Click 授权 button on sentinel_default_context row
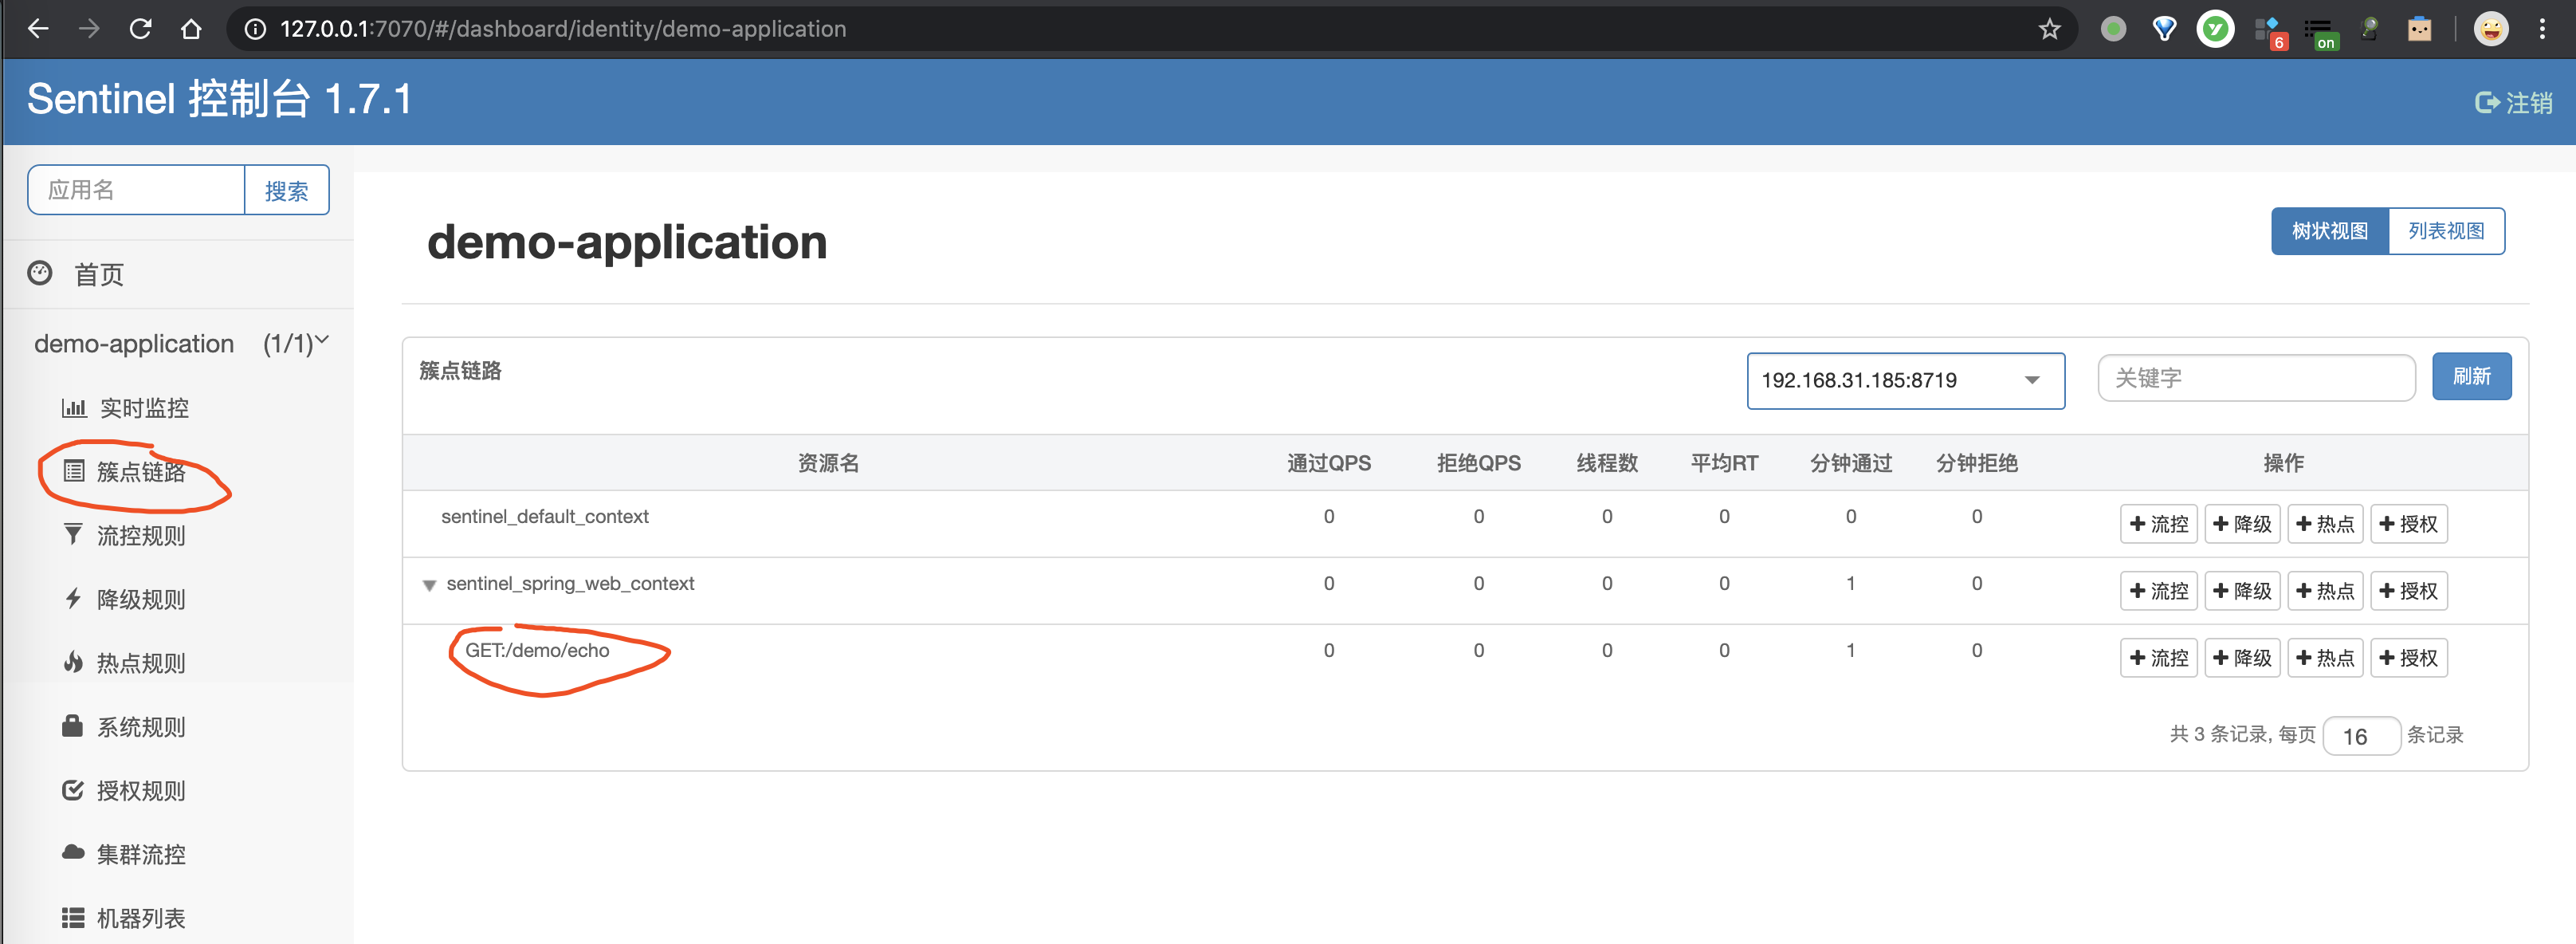 tap(2409, 523)
